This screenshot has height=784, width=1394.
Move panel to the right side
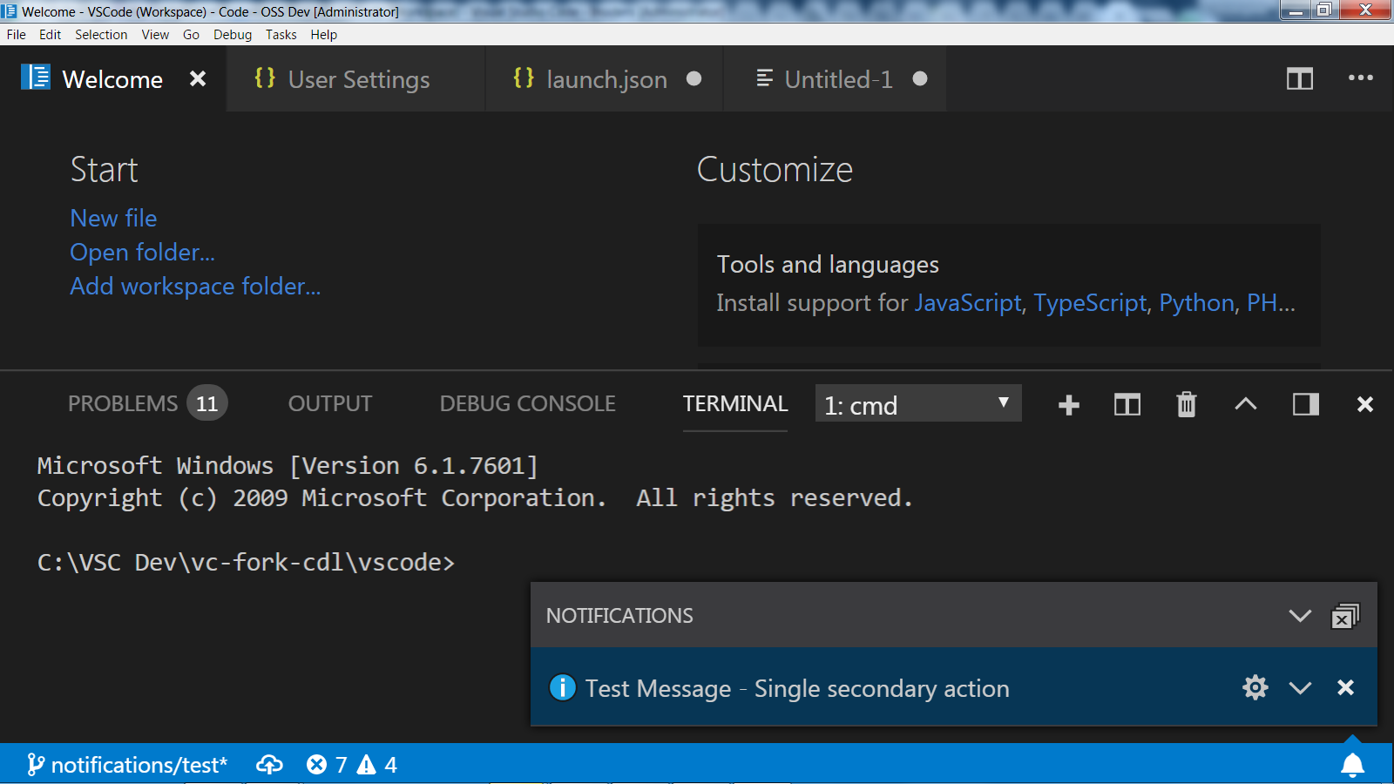point(1305,404)
